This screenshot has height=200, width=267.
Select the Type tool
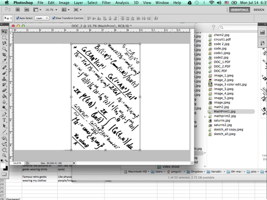tap(4, 120)
